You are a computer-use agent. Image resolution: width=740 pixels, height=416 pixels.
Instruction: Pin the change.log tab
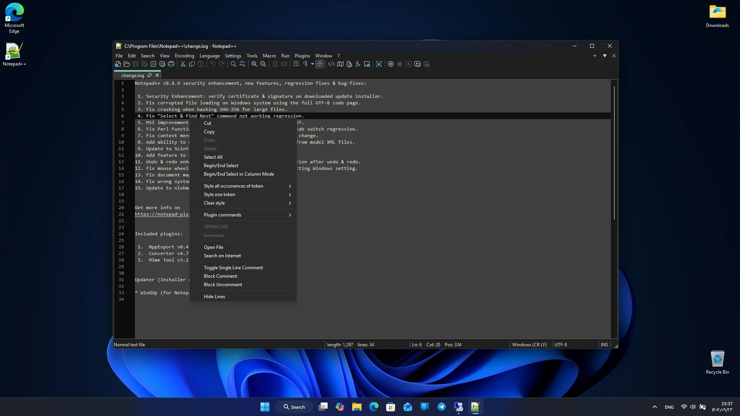click(x=150, y=75)
